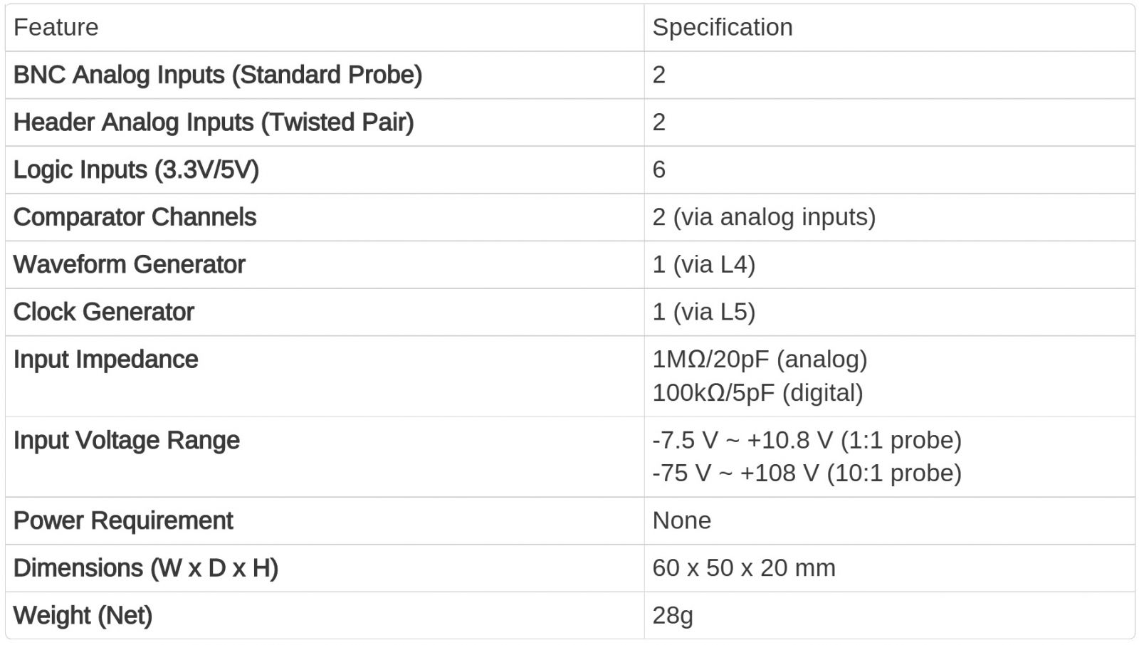Click the '2 (via analog inputs)' value

click(763, 217)
